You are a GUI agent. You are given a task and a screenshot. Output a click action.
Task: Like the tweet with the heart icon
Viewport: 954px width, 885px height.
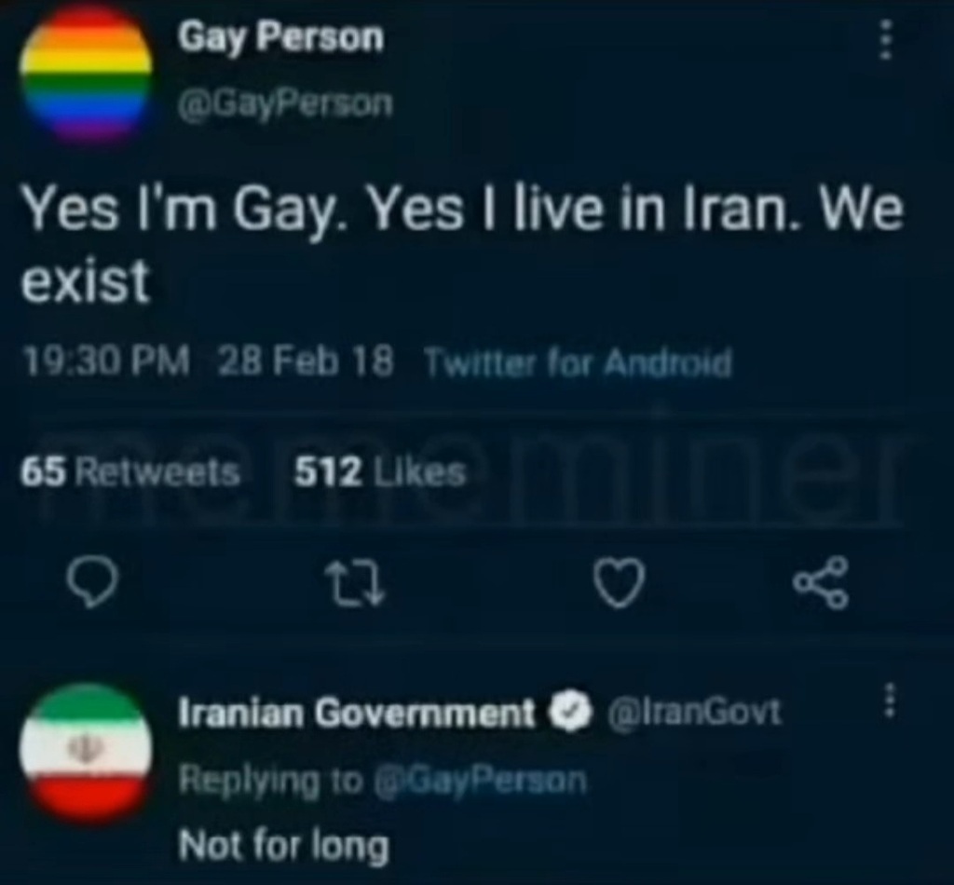pyautogui.click(x=619, y=582)
